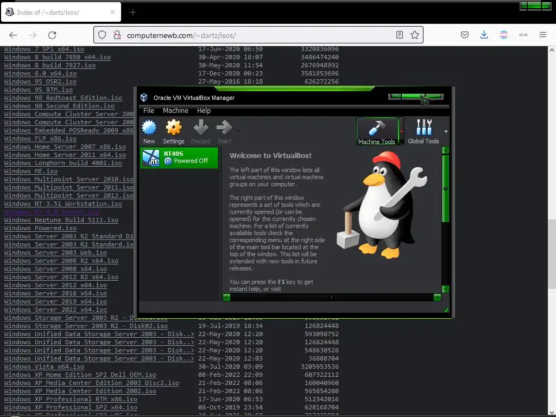Open Windows_FLP_x86.iso link
The width and height of the screenshot is (556, 417).
click(x=40, y=138)
